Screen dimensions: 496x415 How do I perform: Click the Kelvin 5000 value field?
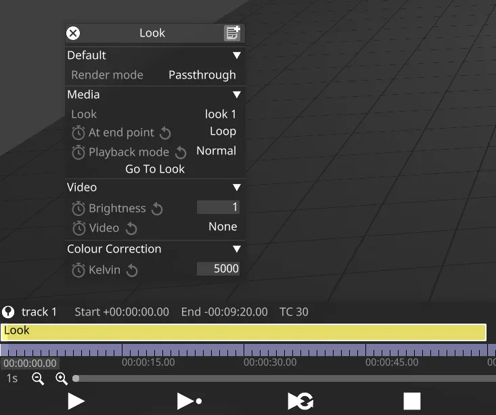[x=218, y=269]
